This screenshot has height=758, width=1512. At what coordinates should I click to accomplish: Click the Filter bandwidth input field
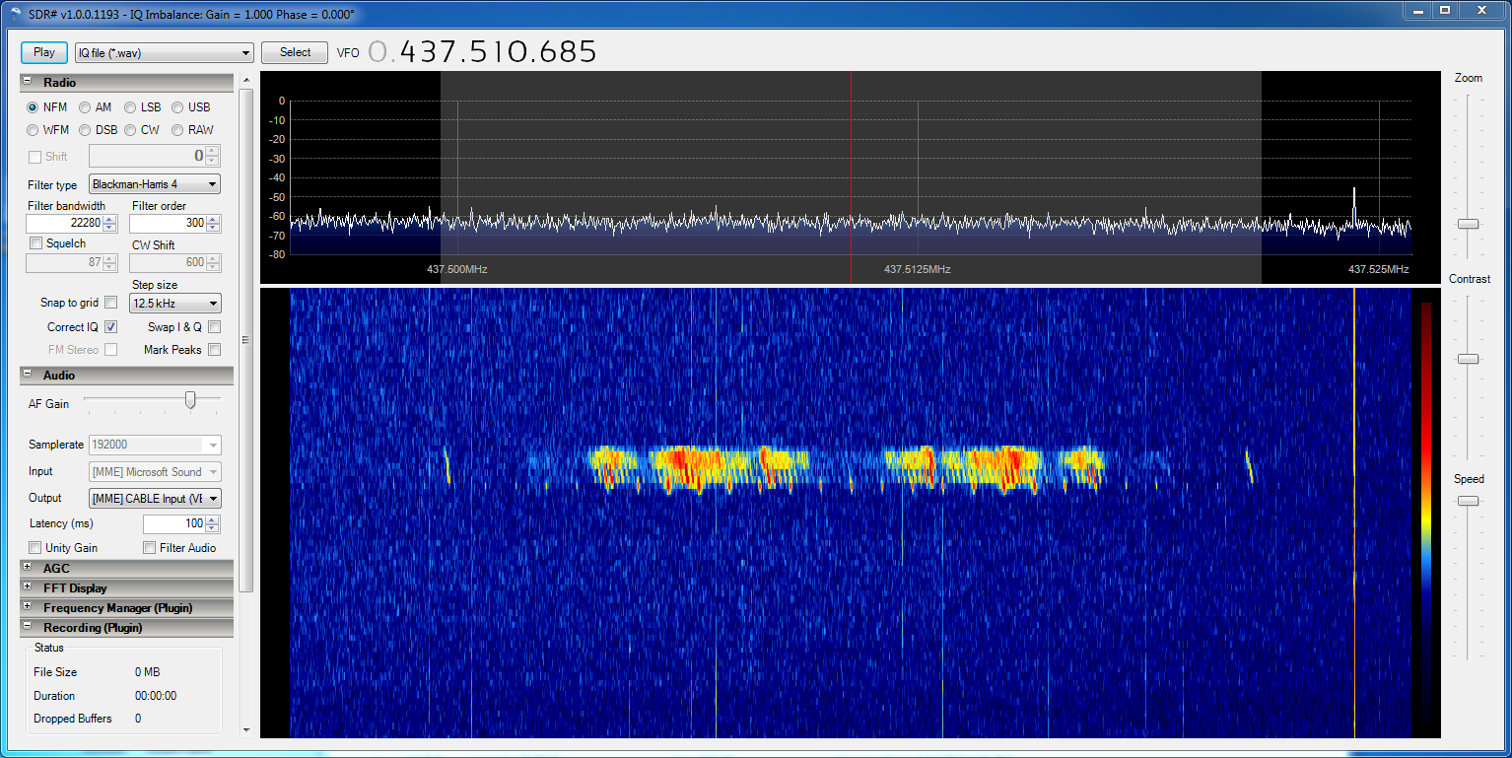coord(64,224)
